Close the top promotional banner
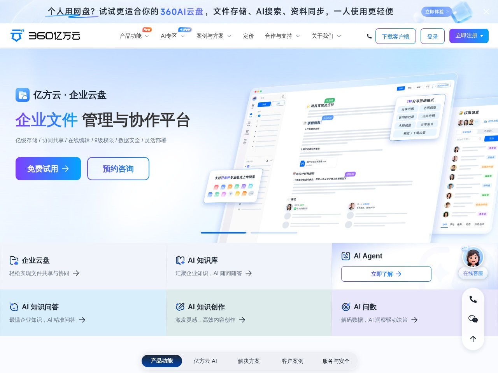 (x=486, y=12)
